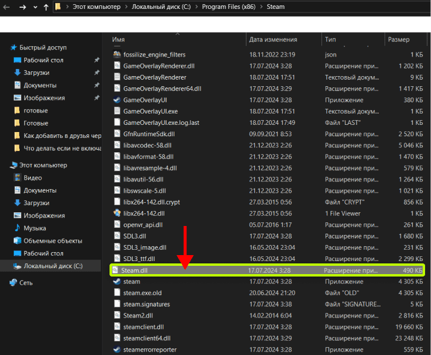
Task: Click the libx264-142.dll File Viewer icon
Action: [x=117, y=213]
